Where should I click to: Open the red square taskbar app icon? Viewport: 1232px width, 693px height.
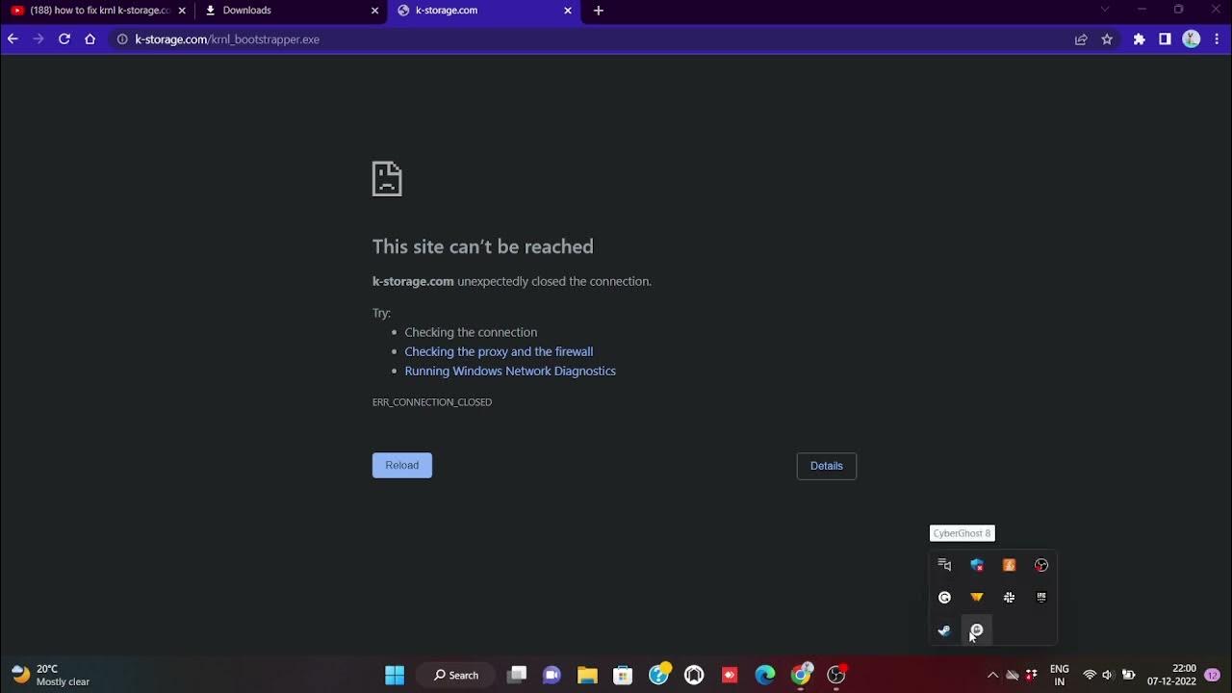tap(730, 675)
